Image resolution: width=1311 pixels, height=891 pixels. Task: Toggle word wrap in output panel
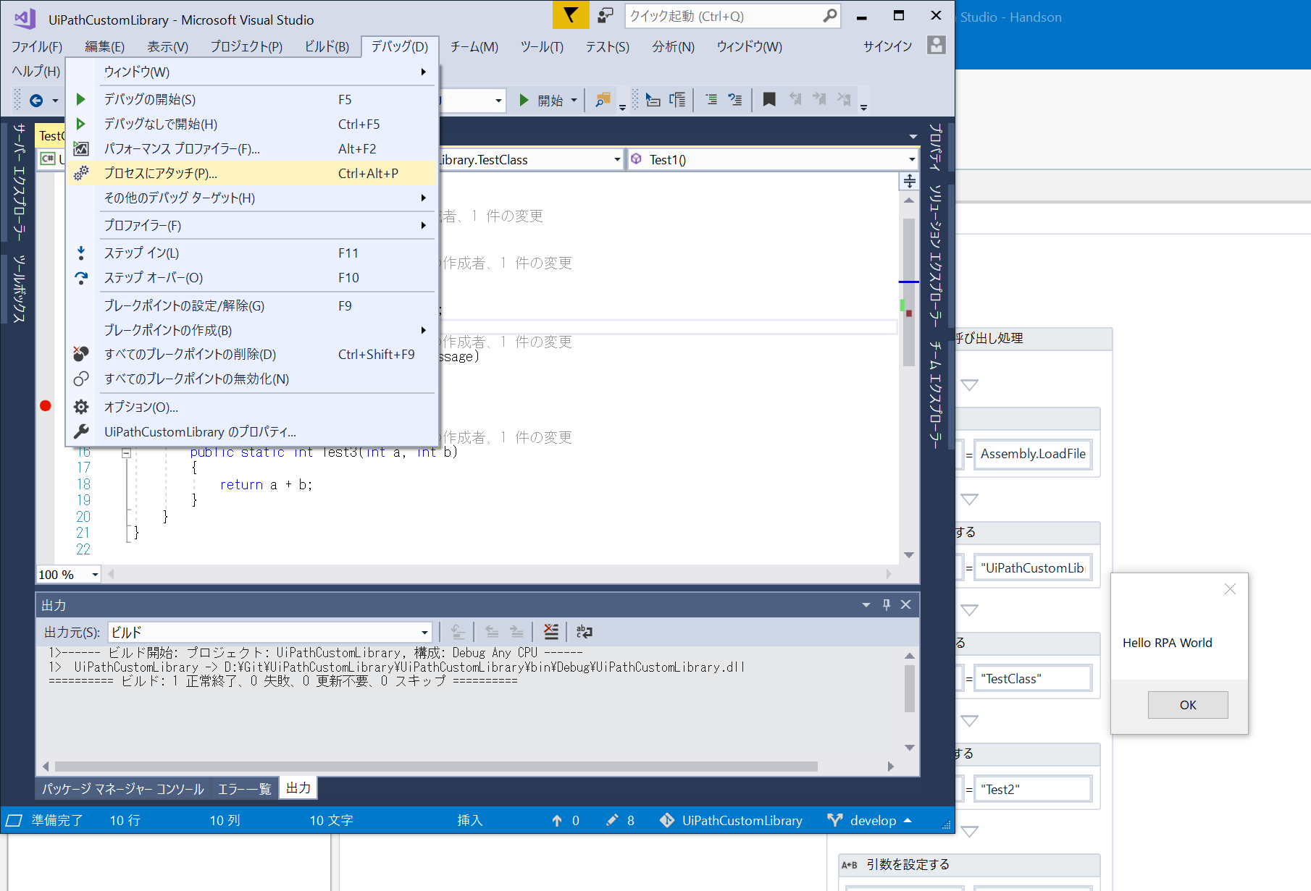tap(585, 632)
